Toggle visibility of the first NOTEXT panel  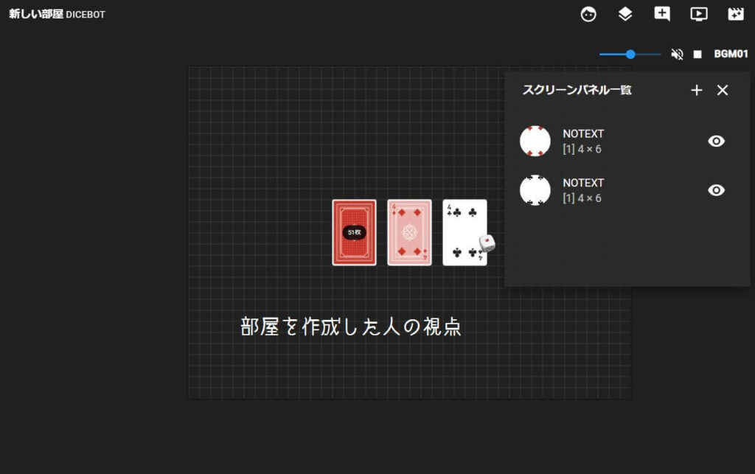coord(716,142)
